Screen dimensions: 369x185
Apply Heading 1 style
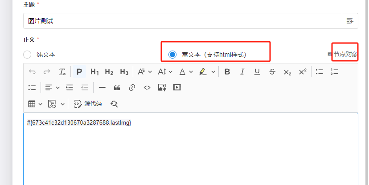(x=94, y=71)
